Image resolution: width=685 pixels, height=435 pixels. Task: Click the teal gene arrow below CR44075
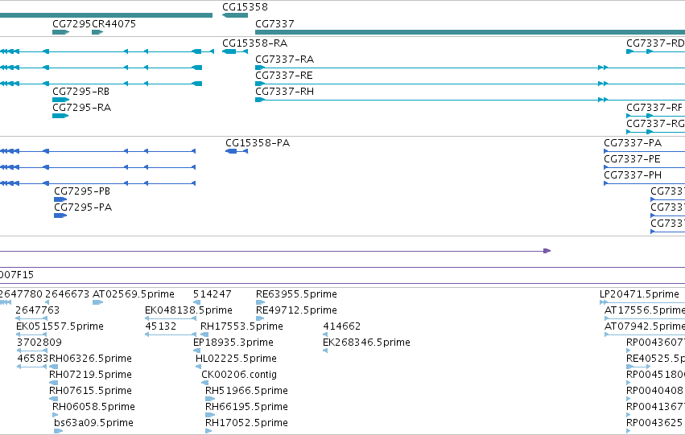click(97, 32)
